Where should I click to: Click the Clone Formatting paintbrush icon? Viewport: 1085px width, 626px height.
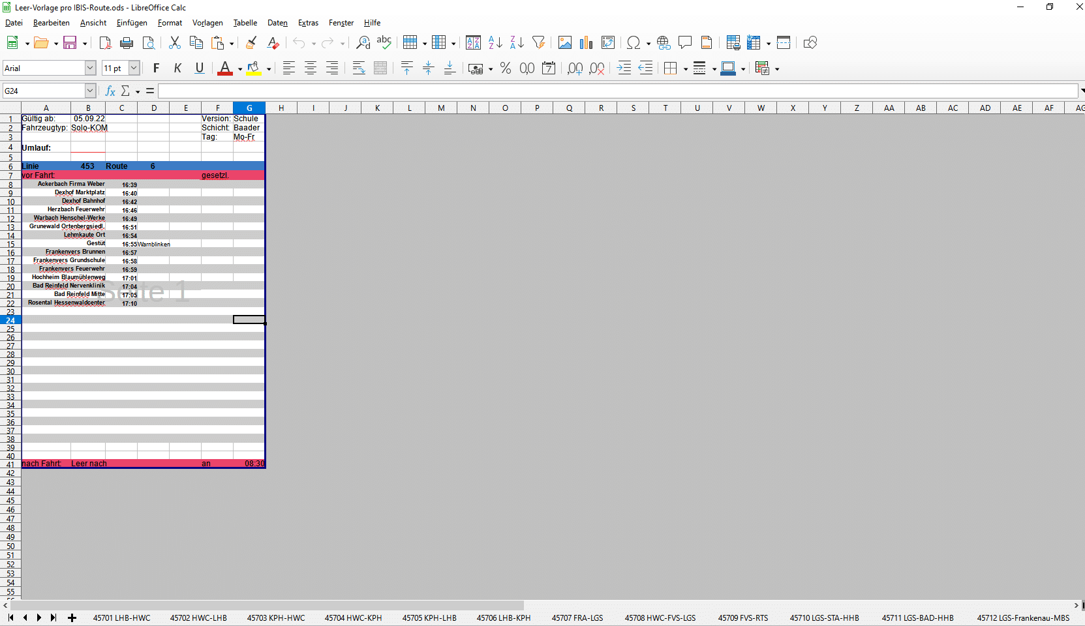(251, 43)
